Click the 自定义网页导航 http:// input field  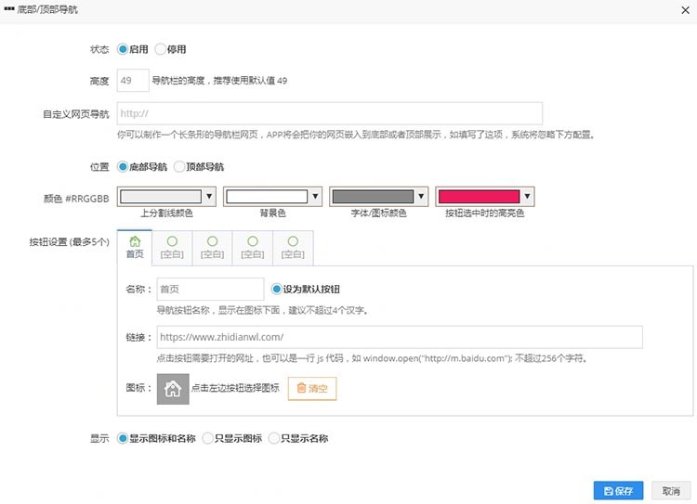pyautogui.click(x=329, y=113)
